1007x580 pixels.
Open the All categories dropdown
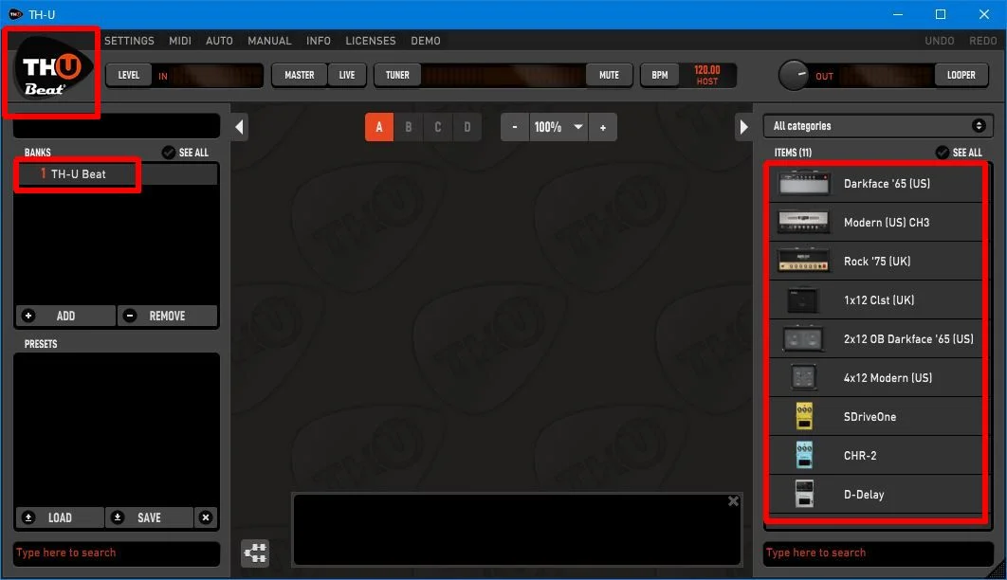pos(878,126)
